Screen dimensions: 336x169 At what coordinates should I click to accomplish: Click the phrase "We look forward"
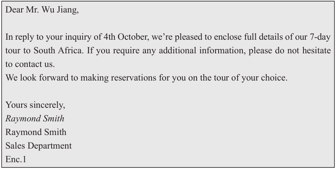tap(30, 78)
